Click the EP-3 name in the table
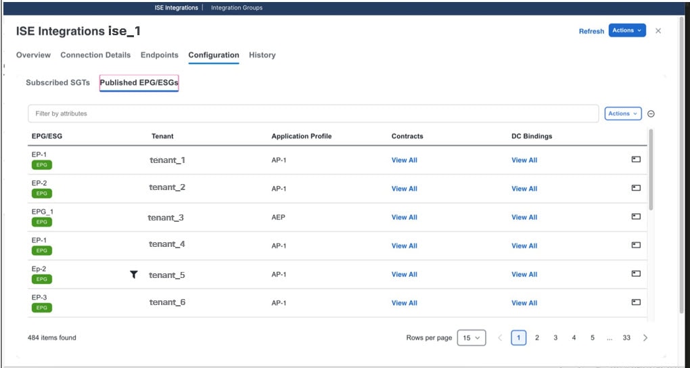The height and width of the screenshot is (368, 690). tap(39, 298)
